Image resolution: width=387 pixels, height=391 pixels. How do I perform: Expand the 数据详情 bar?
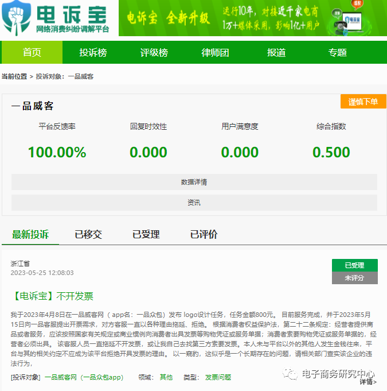point(194,182)
